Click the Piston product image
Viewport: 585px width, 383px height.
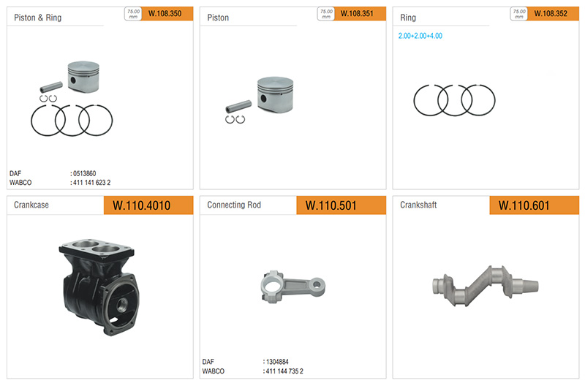(260, 100)
